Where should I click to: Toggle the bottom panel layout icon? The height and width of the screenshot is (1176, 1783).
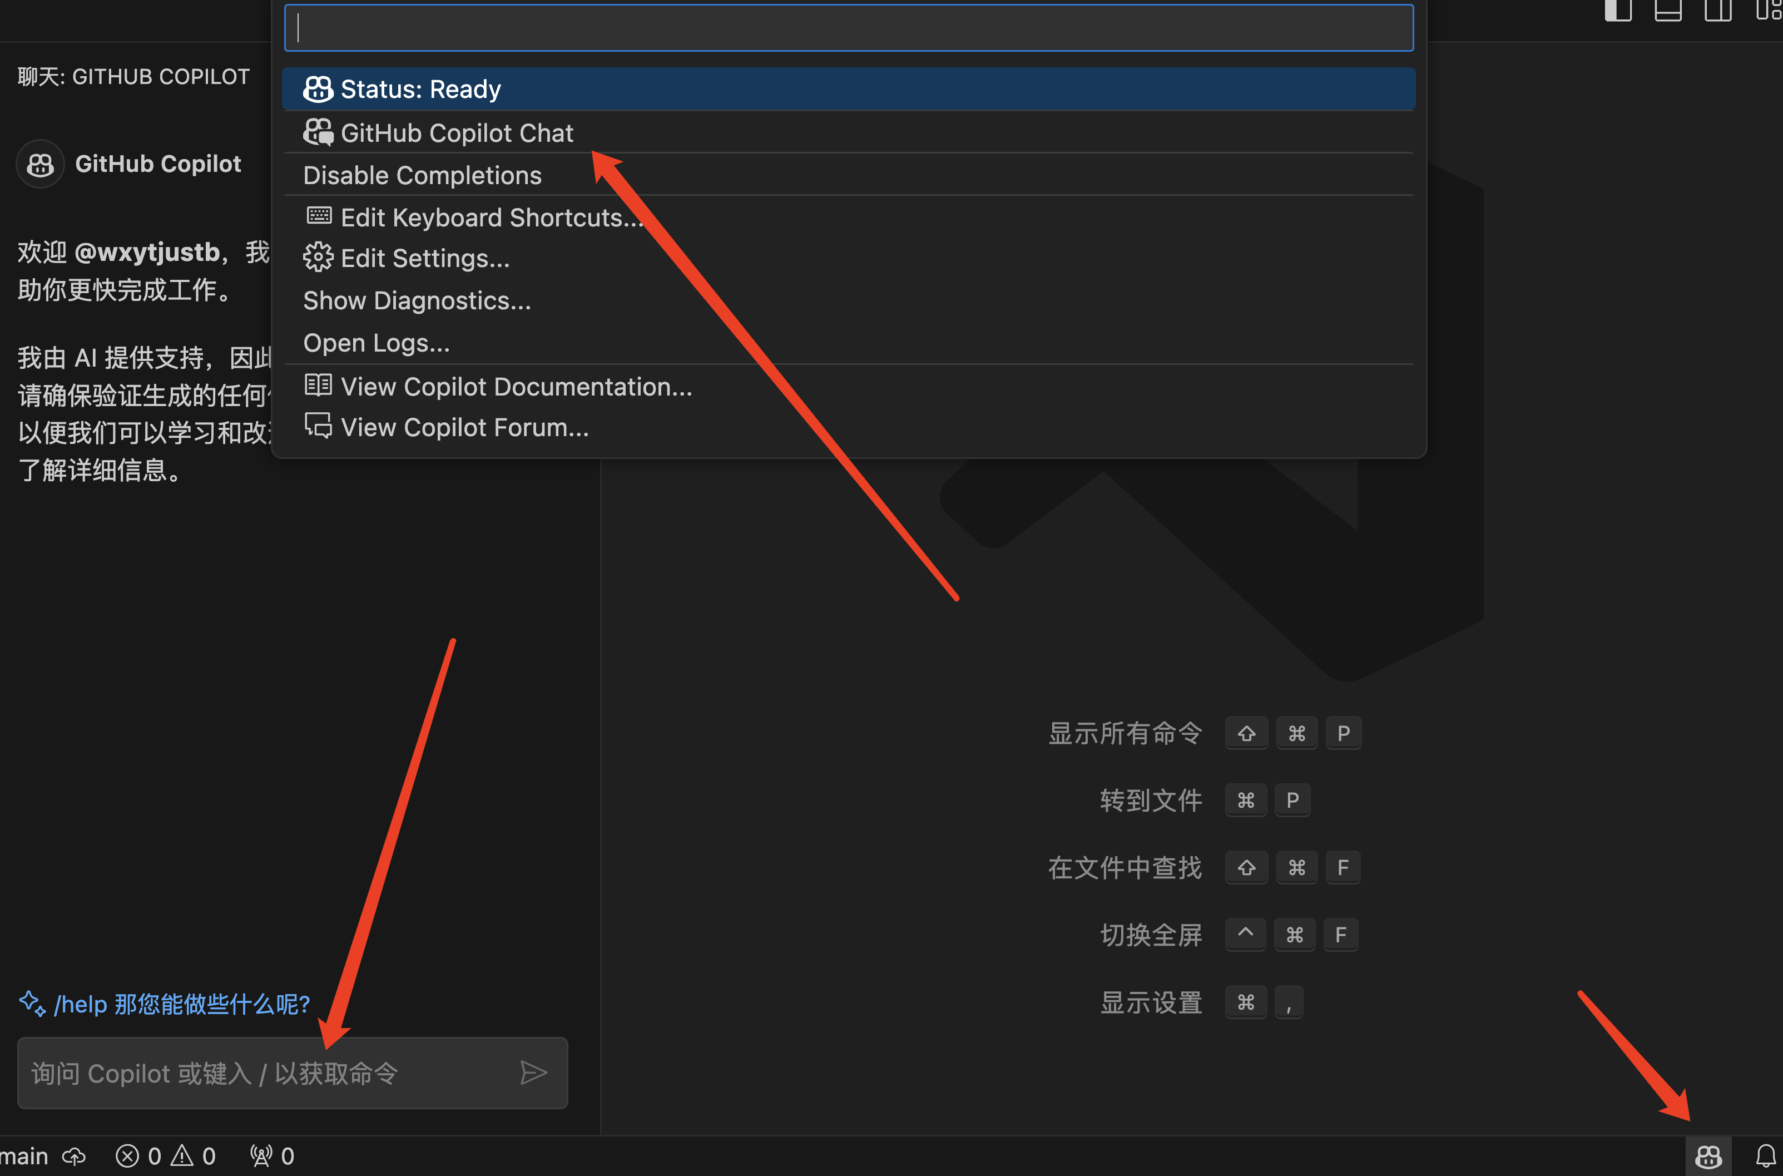pyautogui.click(x=1667, y=11)
